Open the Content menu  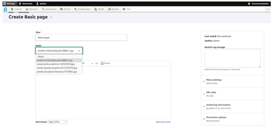click(x=16, y=9)
